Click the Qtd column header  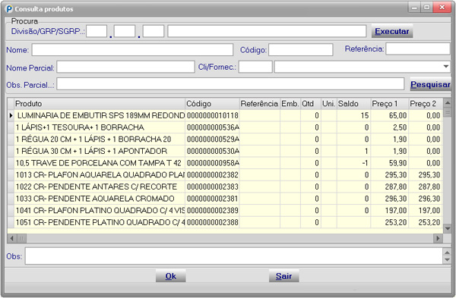coord(311,104)
